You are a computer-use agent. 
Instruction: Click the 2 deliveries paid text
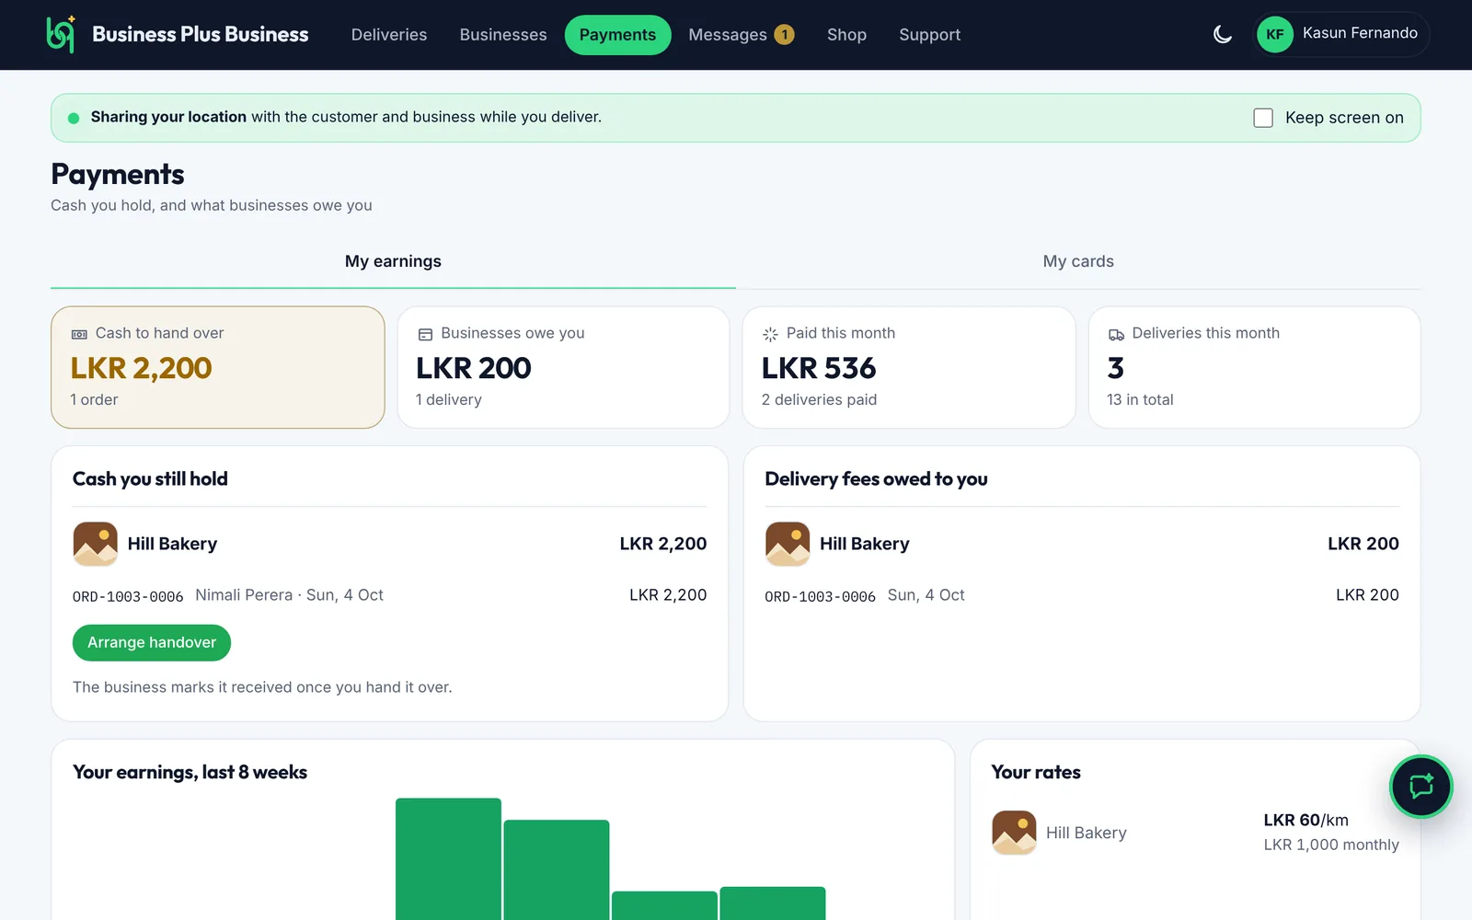(819, 399)
